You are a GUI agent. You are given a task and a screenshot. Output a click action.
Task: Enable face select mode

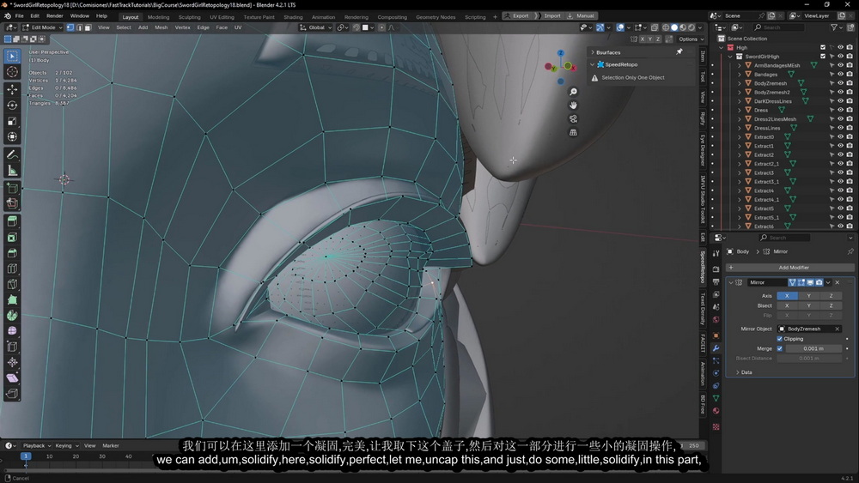click(x=88, y=27)
